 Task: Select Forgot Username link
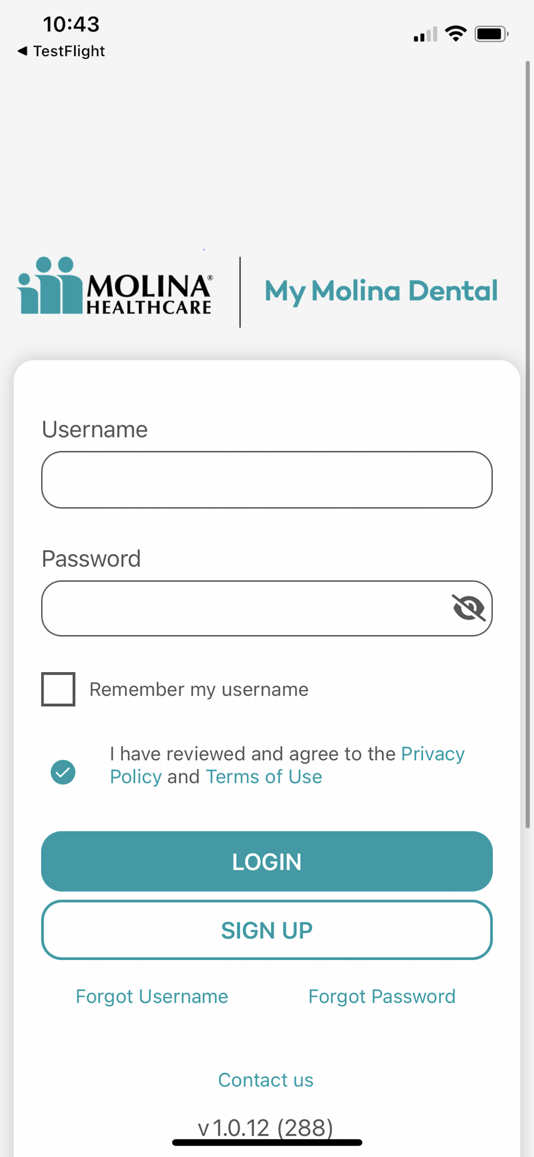point(152,996)
